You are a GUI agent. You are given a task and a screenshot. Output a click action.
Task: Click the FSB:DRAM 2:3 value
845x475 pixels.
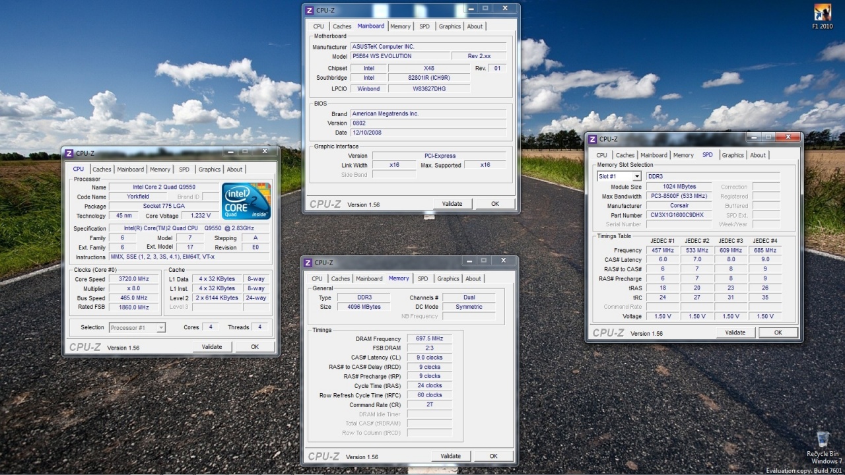430,348
